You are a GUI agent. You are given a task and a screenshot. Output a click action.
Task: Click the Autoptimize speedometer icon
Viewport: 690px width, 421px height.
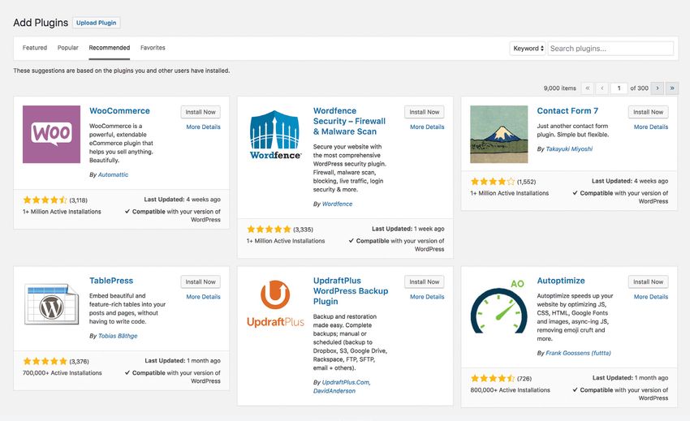[x=499, y=307]
